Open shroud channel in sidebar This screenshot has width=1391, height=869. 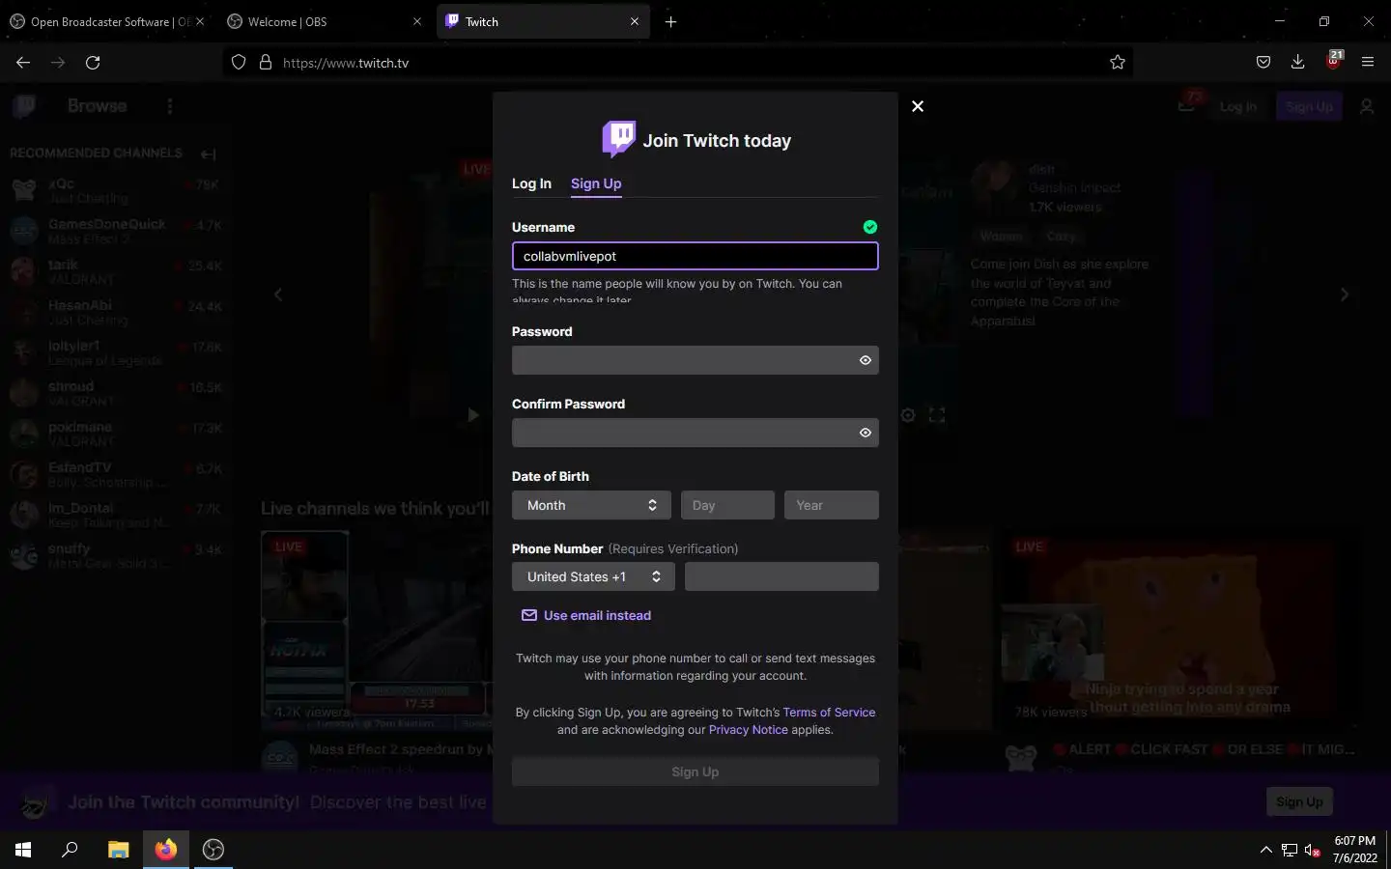tap(116, 393)
